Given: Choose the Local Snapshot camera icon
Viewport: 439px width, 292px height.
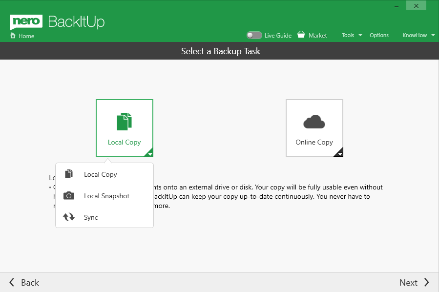Looking at the screenshot, I should [x=69, y=196].
